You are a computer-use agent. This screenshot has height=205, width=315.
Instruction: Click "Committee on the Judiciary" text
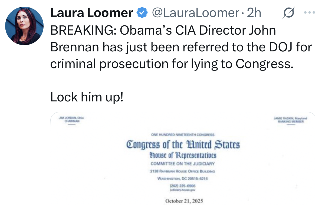coord(183,164)
